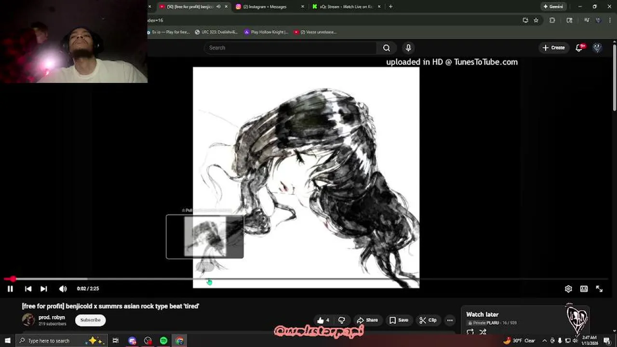617x347 pixels.
Task: Show hidden system tray icons chevron
Action: click(545, 341)
